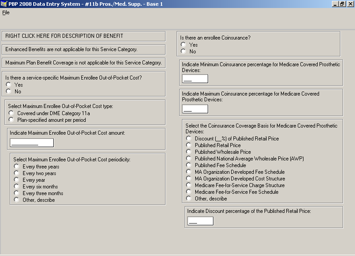The image size is (355, 256).
Task: Choose Covered under DME Category 11a
Action: [12, 113]
